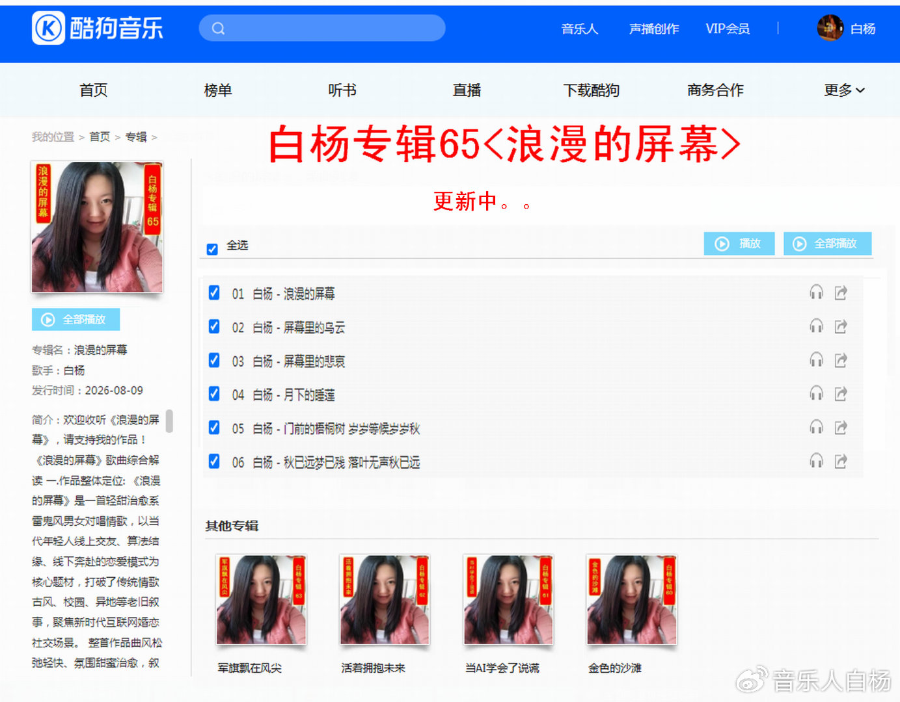Viewport: 900px width, 702px height.
Task: Click into the search input field
Action: (x=322, y=28)
